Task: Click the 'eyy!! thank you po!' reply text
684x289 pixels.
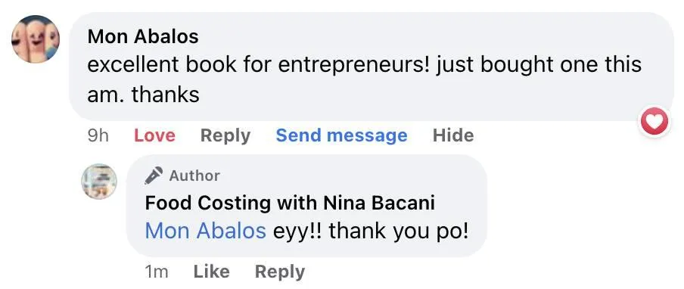Action: [x=371, y=232]
